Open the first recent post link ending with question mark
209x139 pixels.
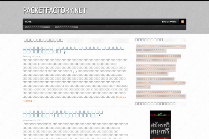161,48
